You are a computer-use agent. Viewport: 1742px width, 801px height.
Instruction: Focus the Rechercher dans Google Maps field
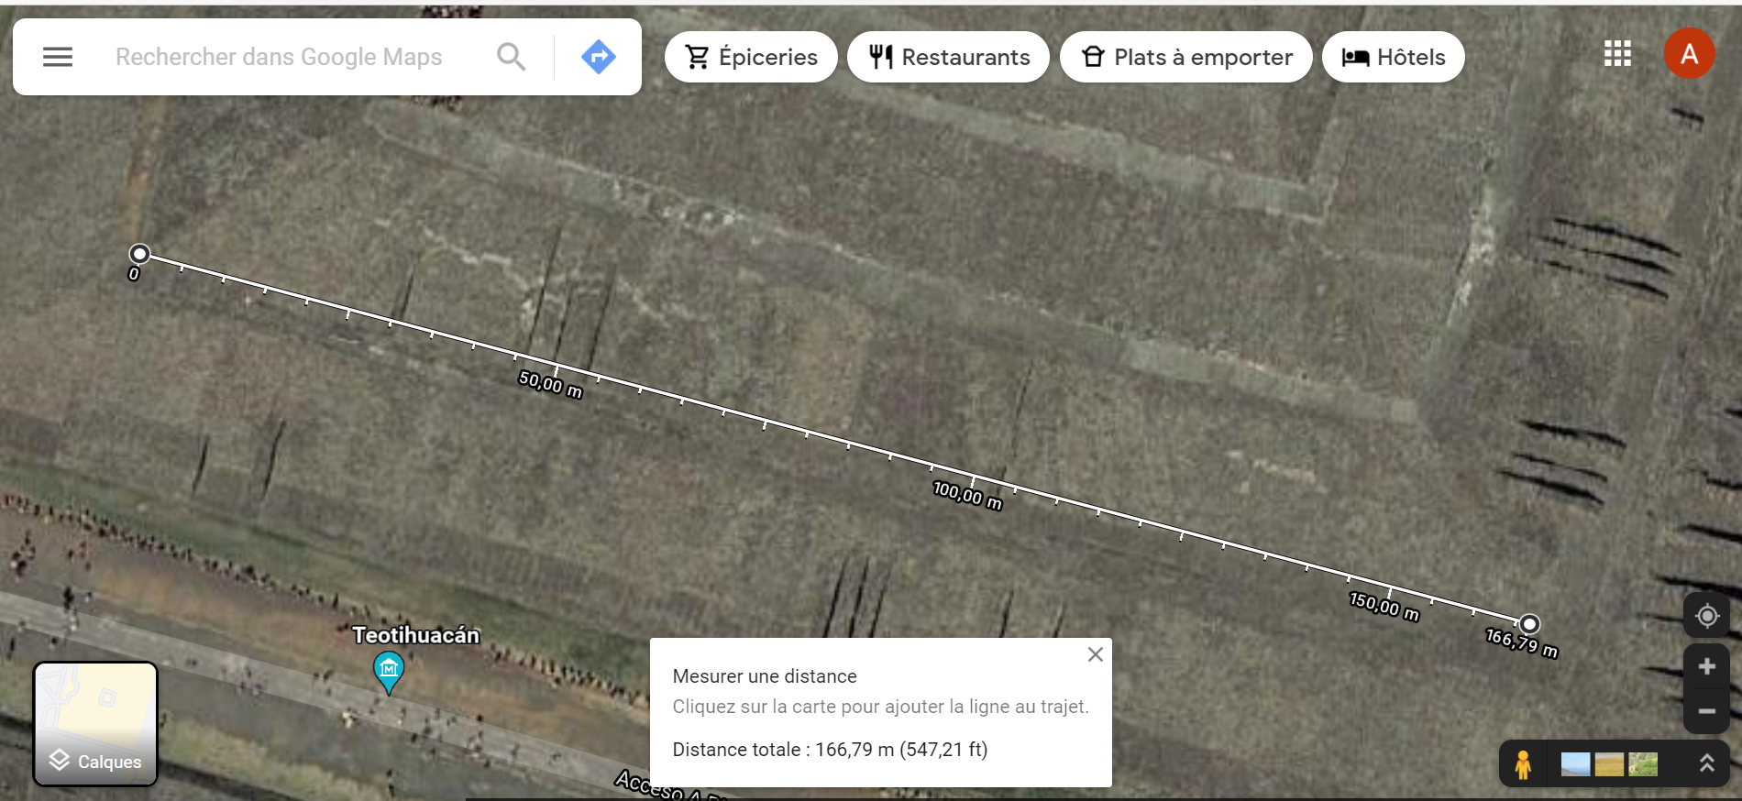(279, 57)
